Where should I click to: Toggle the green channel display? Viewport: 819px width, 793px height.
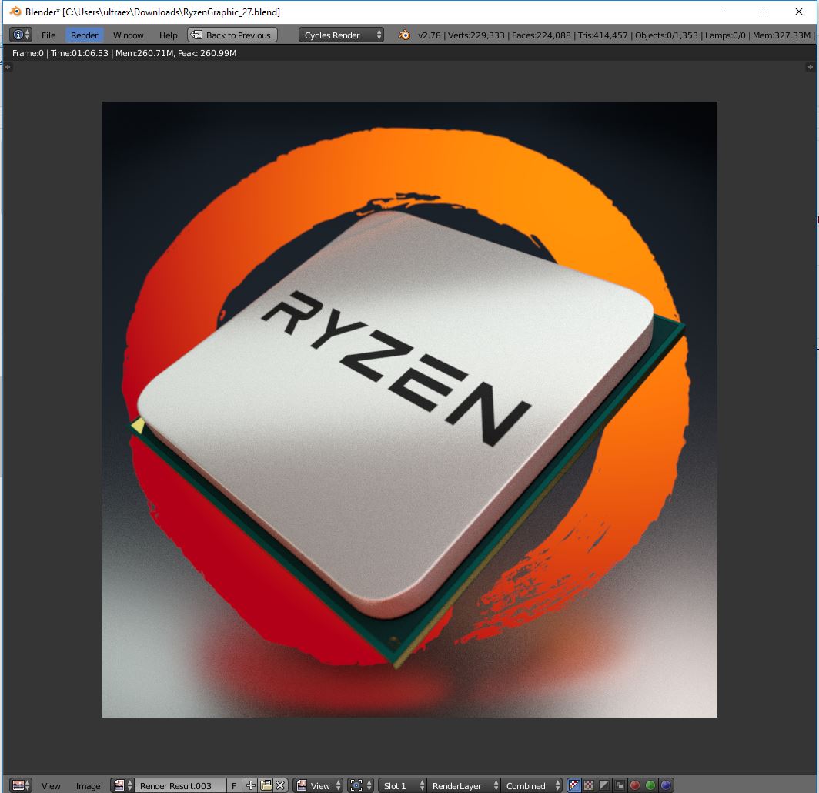(x=650, y=785)
